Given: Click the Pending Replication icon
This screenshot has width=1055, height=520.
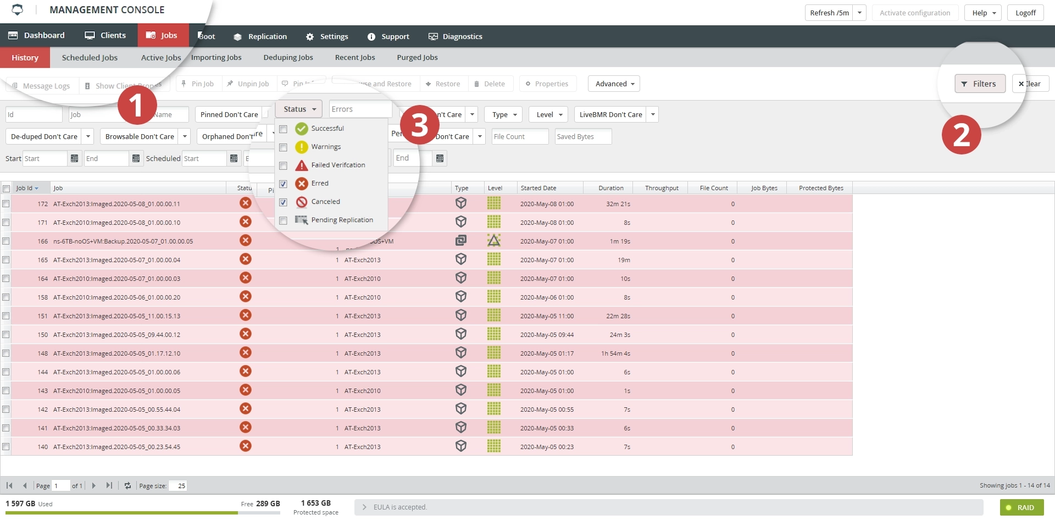Looking at the screenshot, I should pos(301,220).
